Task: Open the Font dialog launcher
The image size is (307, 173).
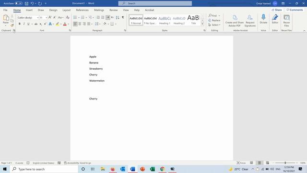Action: point(70,30)
